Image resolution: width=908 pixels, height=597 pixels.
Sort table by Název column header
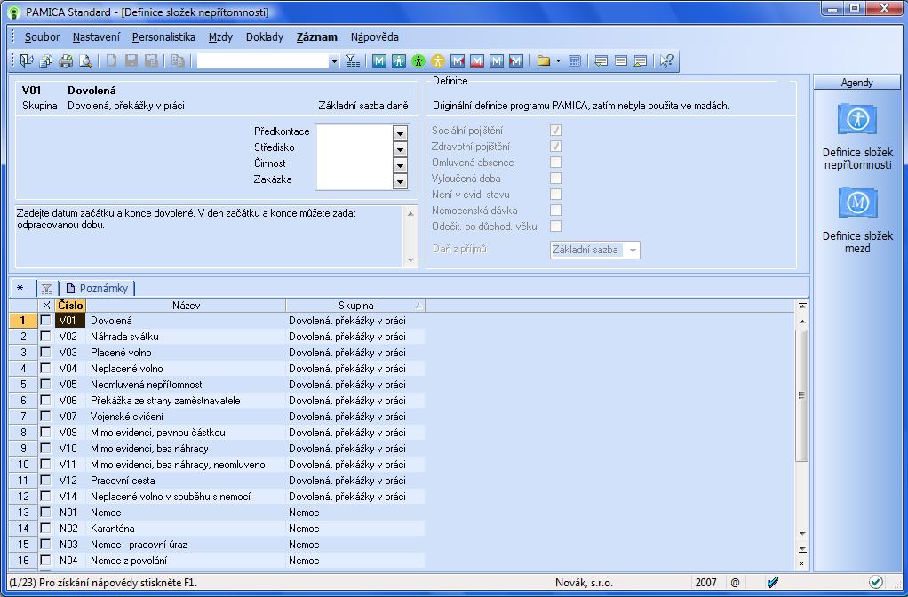point(186,306)
